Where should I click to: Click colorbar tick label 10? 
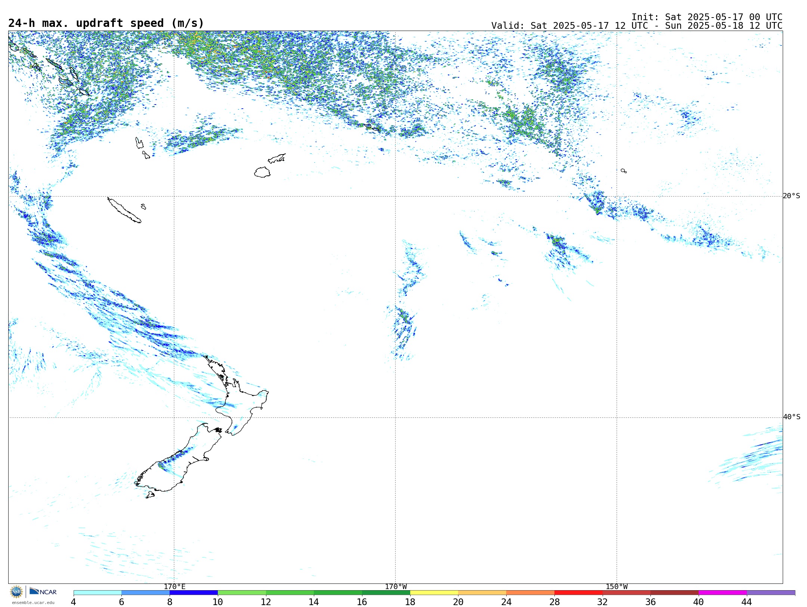pyautogui.click(x=218, y=602)
